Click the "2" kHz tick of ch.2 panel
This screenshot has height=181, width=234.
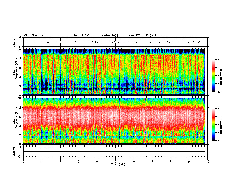[x=21, y=135]
